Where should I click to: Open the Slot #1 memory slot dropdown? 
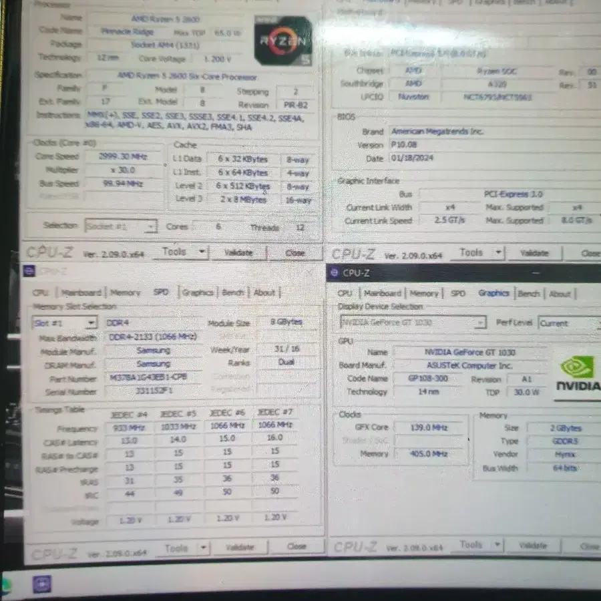[x=65, y=323]
